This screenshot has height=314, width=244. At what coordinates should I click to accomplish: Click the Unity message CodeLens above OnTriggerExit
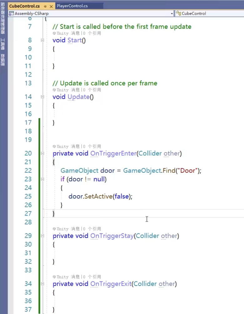[77, 277]
